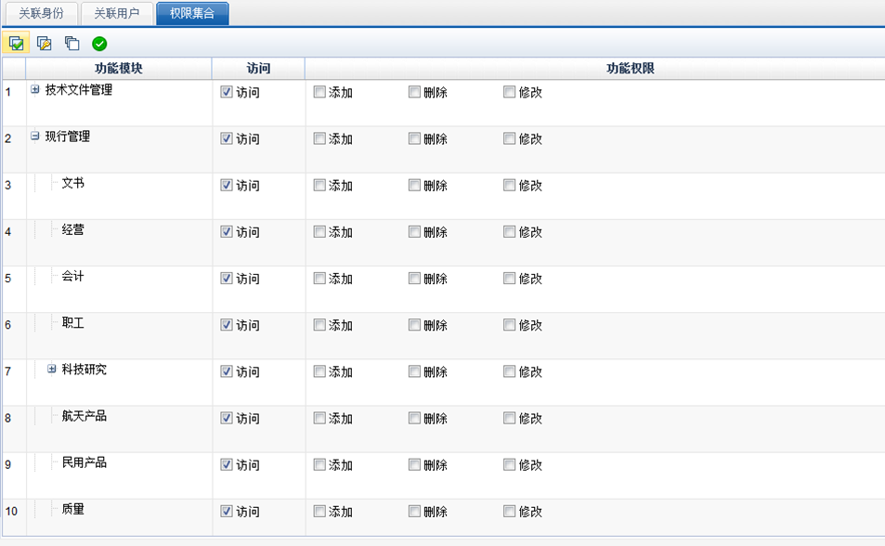Image resolution: width=885 pixels, height=546 pixels.
Task: Open the 关联用户 tab
Action: pyautogui.click(x=116, y=13)
